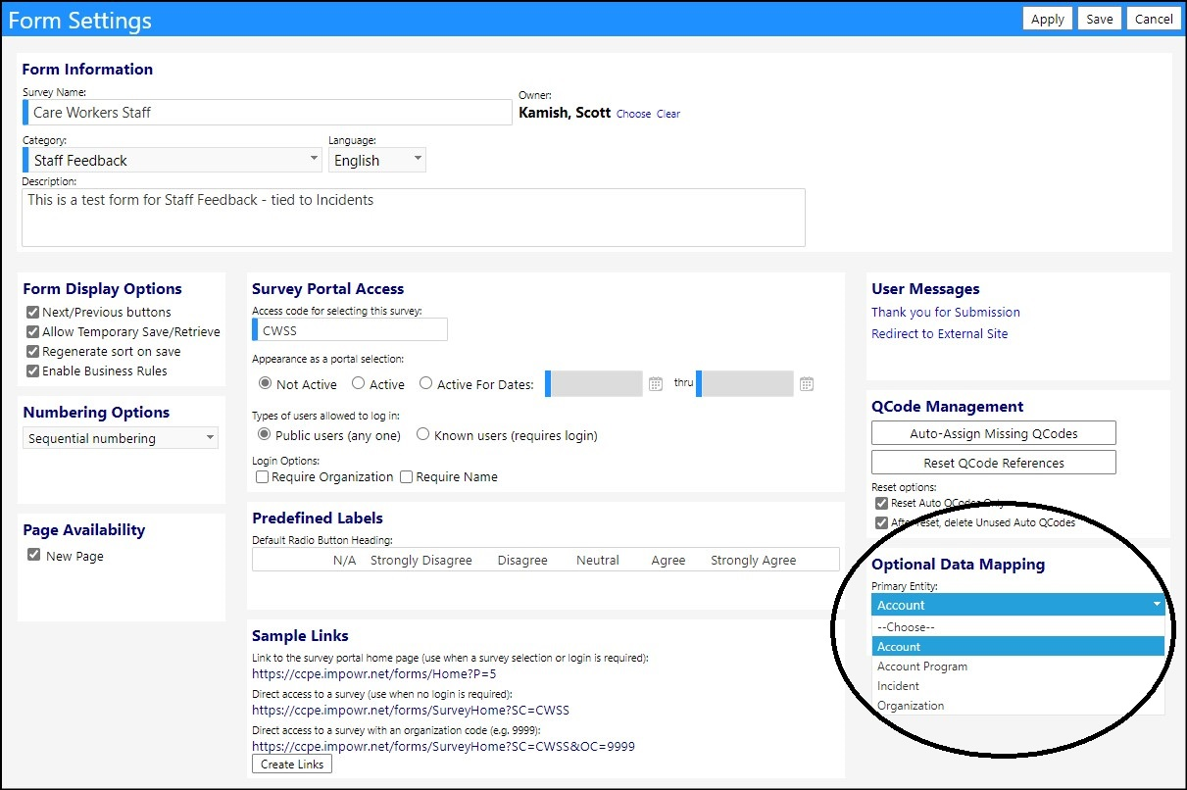Click the N/A label heading

click(x=345, y=561)
